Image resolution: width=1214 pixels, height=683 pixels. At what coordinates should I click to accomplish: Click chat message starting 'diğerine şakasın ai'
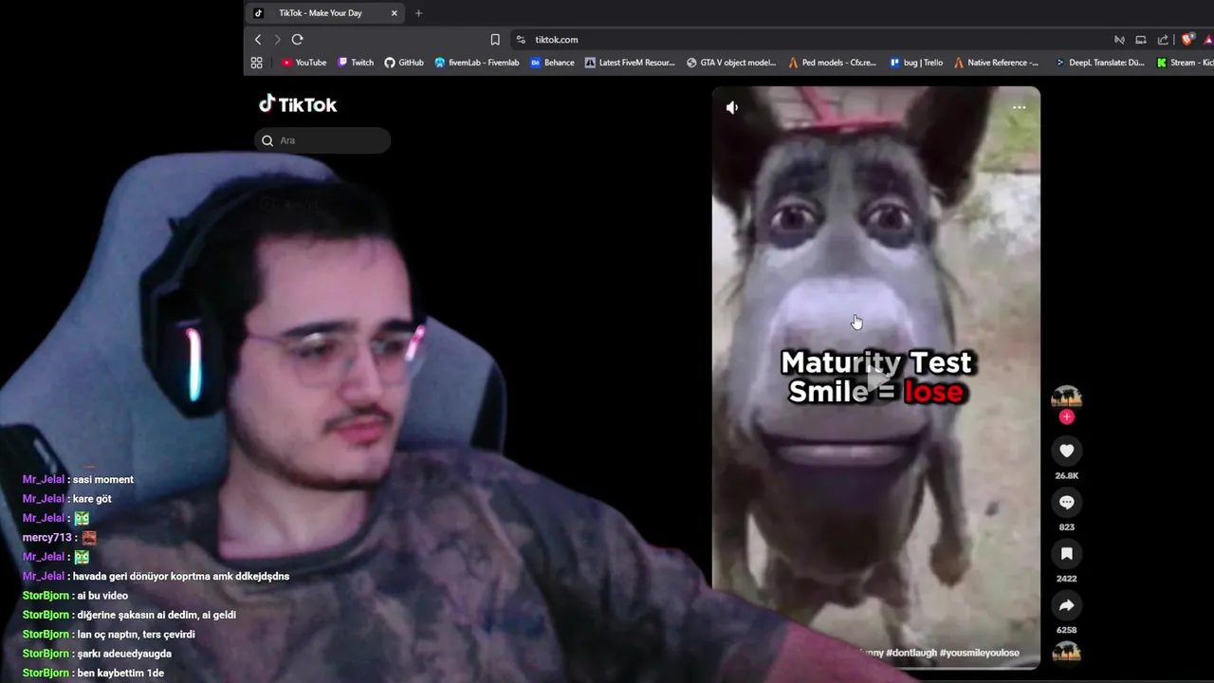(x=155, y=616)
